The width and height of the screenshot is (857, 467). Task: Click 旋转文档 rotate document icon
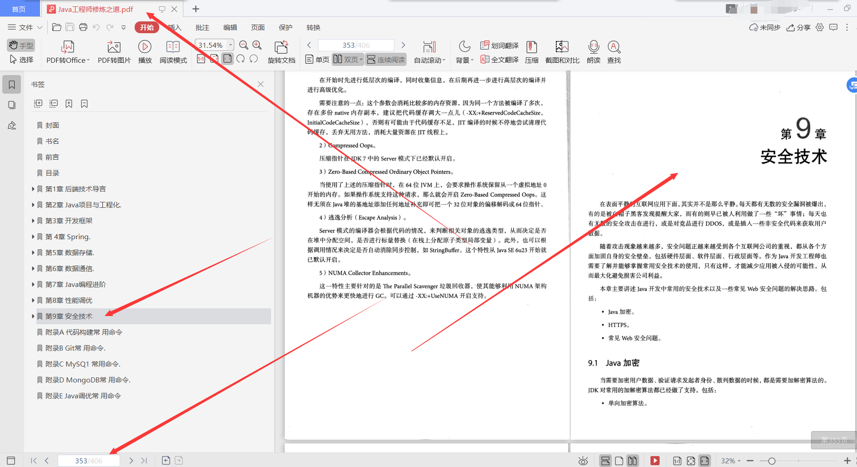(x=281, y=52)
